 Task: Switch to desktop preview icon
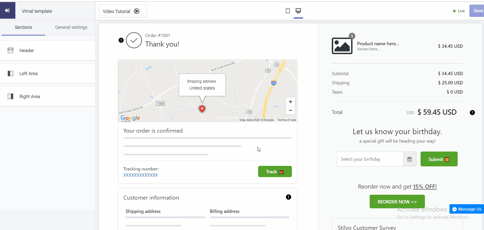298,11
